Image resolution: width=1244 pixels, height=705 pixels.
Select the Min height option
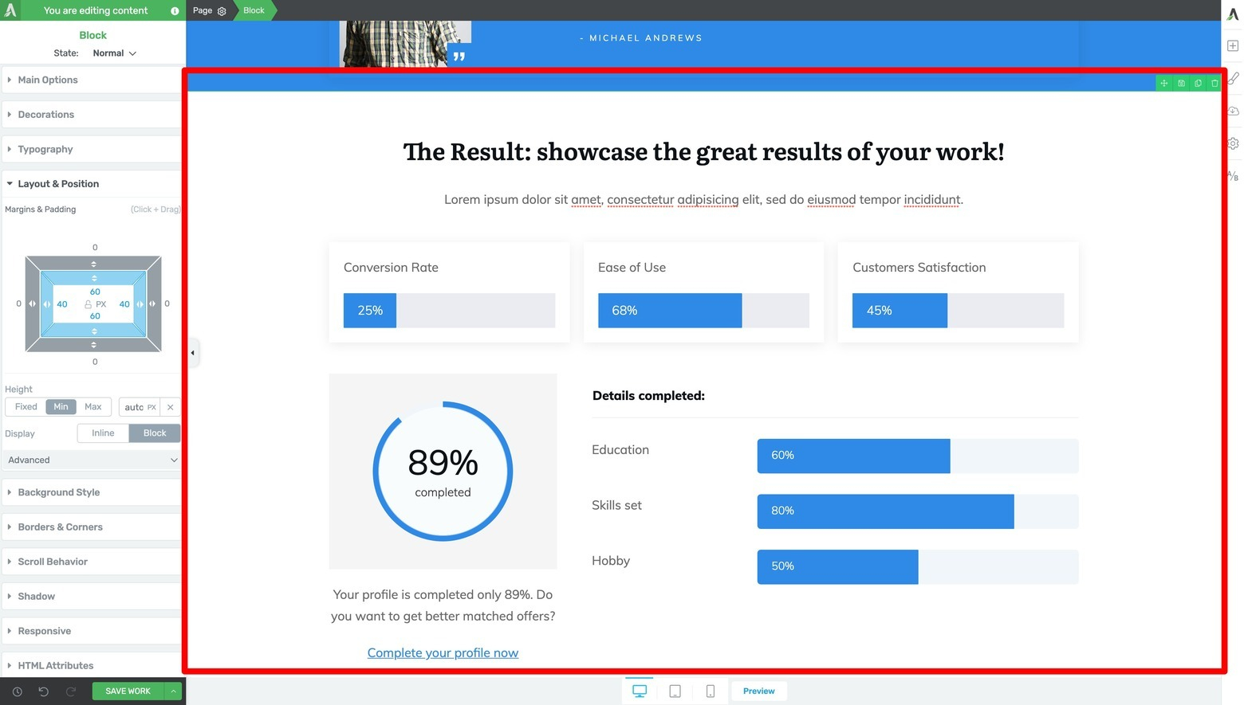click(x=60, y=406)
